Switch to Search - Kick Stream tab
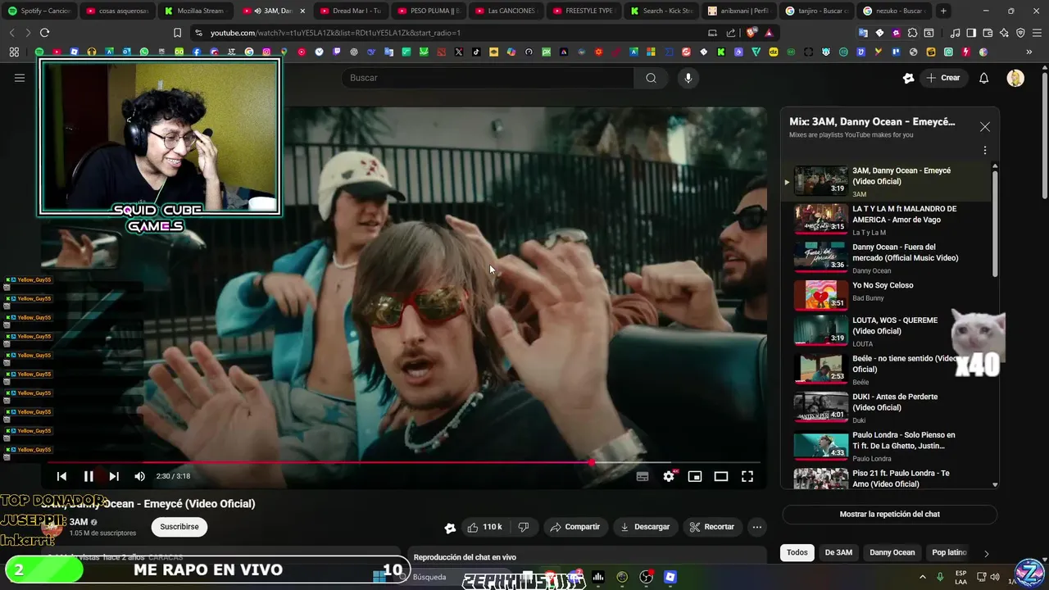1049x590 pixels. coord(661,11)
